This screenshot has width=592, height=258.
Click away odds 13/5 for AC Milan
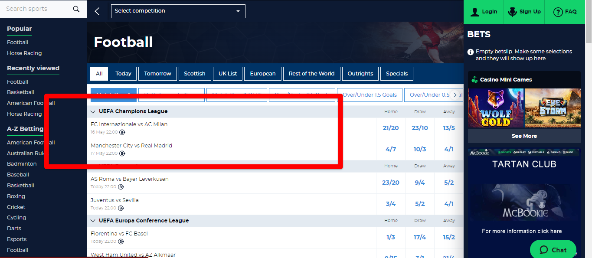(x=449, y=128)
